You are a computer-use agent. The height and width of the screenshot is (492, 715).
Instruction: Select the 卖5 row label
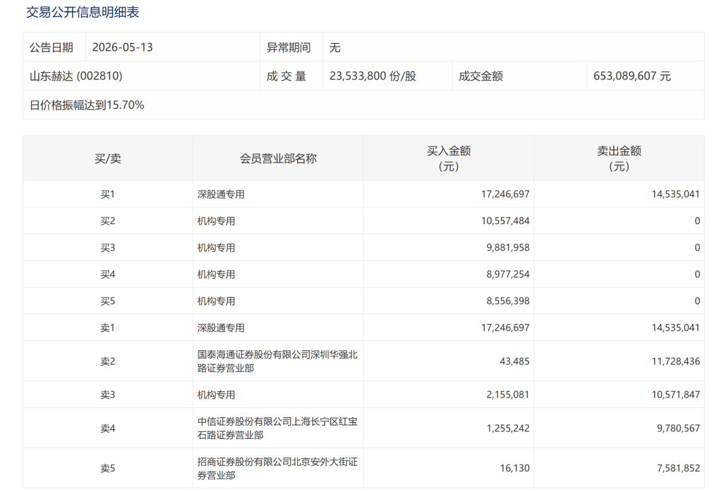108,468
